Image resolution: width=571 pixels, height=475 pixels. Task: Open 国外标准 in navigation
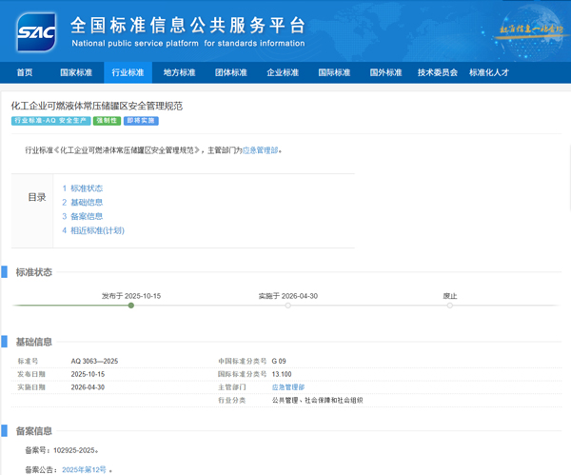coord(385,72)
